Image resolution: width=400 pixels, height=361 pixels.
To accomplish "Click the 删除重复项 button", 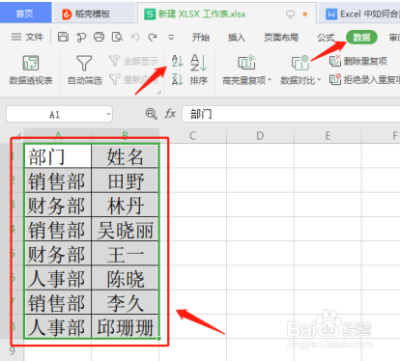I will click(358, 61).
